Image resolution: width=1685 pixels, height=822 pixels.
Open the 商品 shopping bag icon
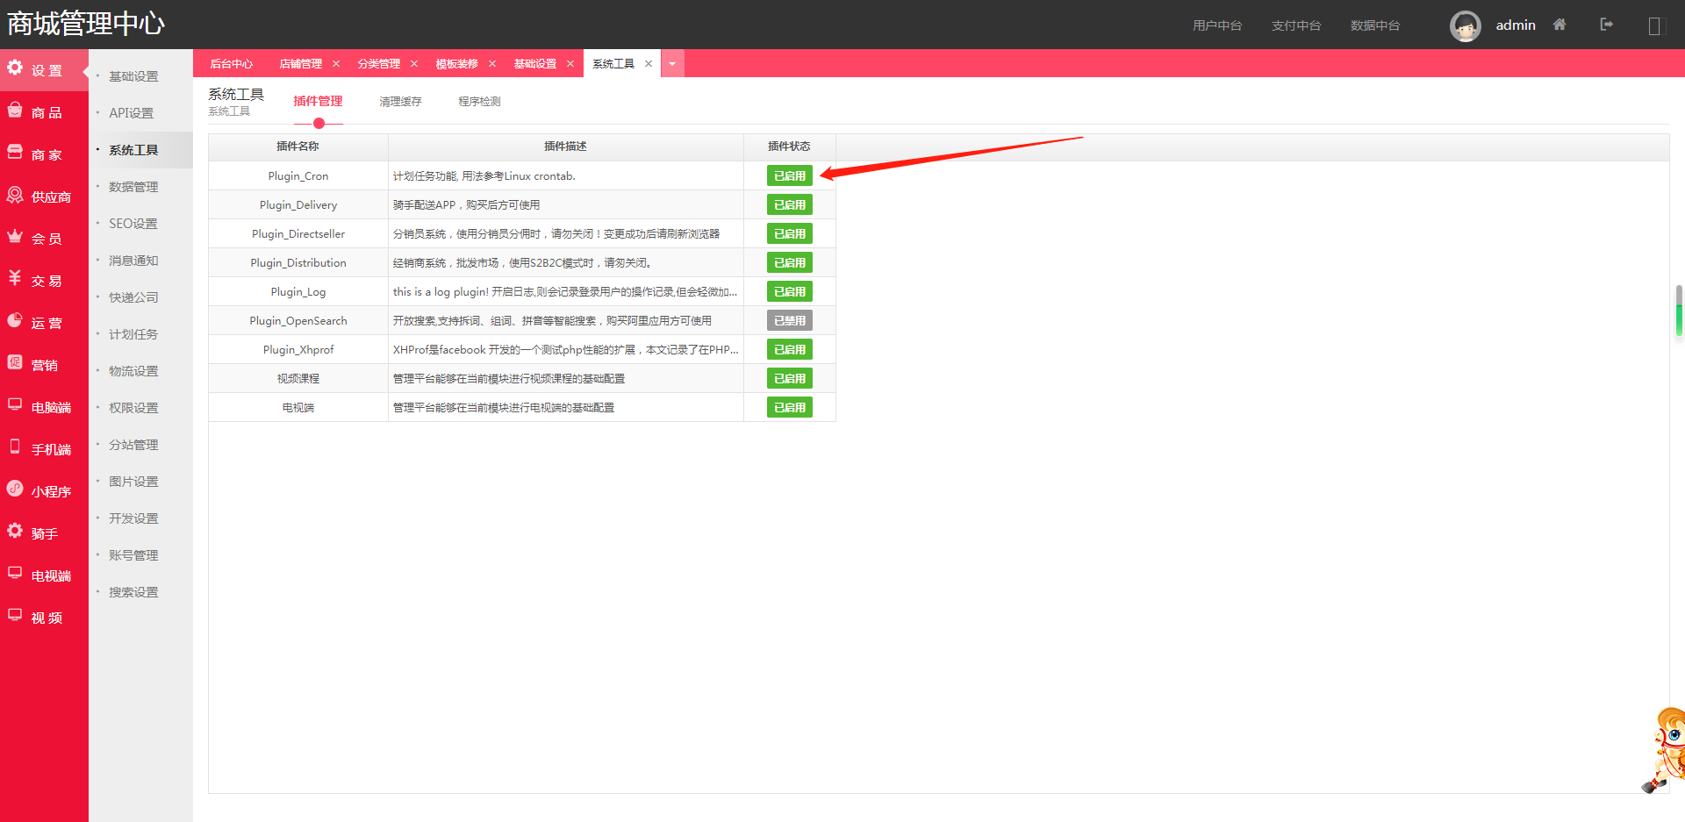15,110
